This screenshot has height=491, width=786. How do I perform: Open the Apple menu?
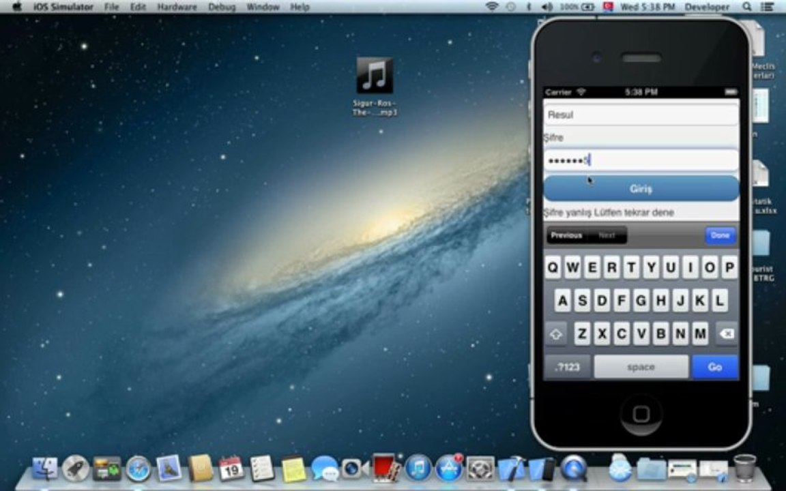16,7
